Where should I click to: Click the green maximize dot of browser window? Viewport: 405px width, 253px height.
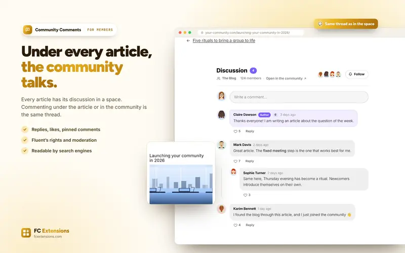(190, 32)
